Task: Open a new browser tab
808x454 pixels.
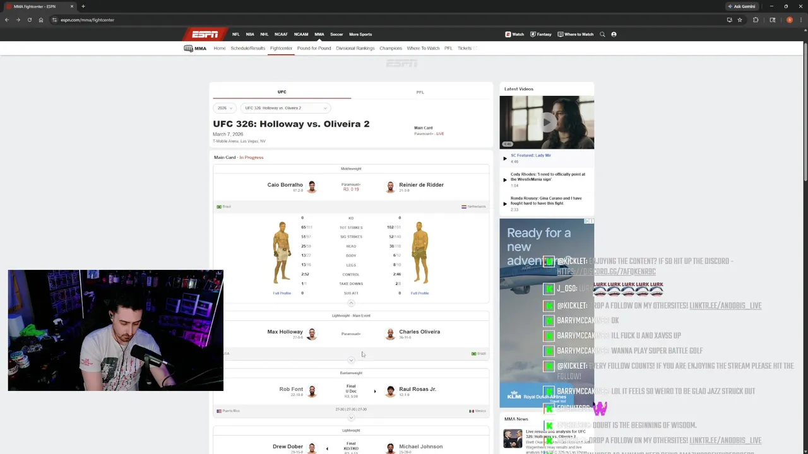Action: 83,6
